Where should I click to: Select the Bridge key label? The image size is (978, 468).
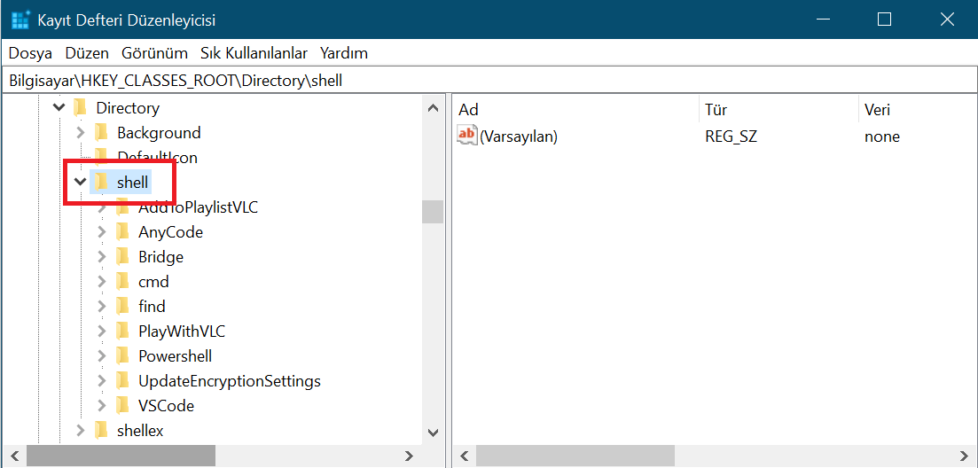(x=160, y=257)
